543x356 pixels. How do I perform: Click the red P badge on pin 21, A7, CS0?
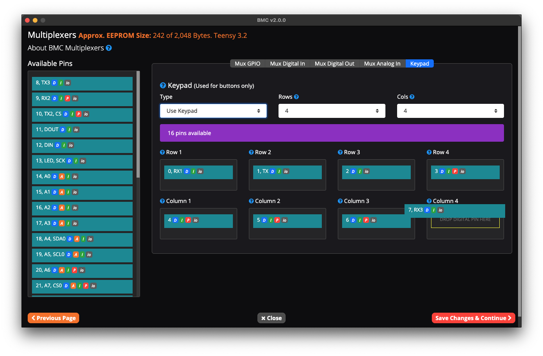[x=86, y=286]
